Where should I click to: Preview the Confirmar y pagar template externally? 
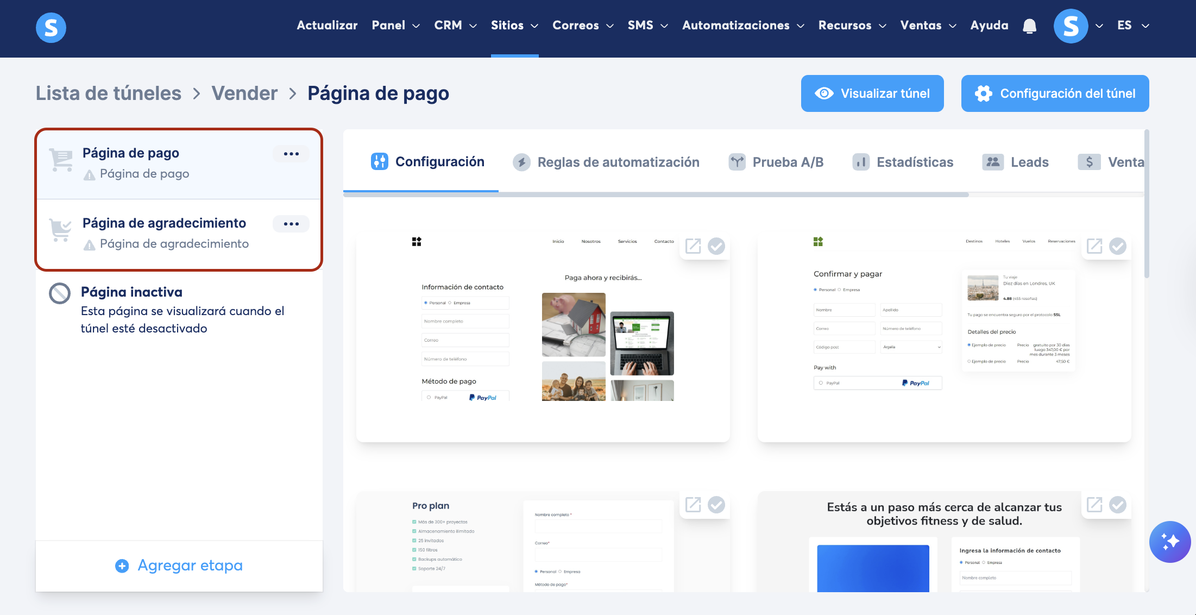[1094, 246]
